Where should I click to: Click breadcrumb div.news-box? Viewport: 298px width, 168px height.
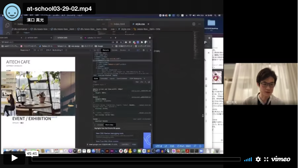(39, 29)
